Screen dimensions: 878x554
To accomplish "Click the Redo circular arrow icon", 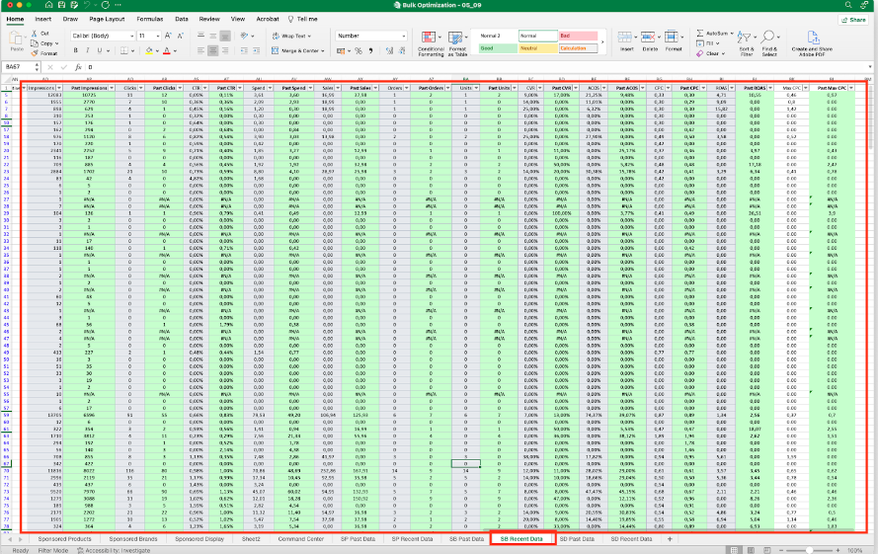I will click(x=105, y=5).
